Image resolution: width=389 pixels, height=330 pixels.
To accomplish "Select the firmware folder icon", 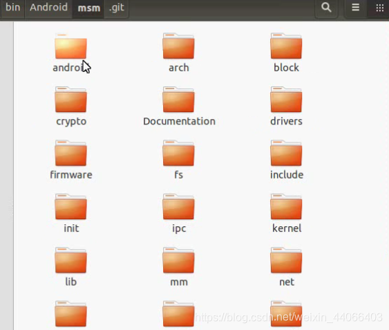I will (70, 153).
